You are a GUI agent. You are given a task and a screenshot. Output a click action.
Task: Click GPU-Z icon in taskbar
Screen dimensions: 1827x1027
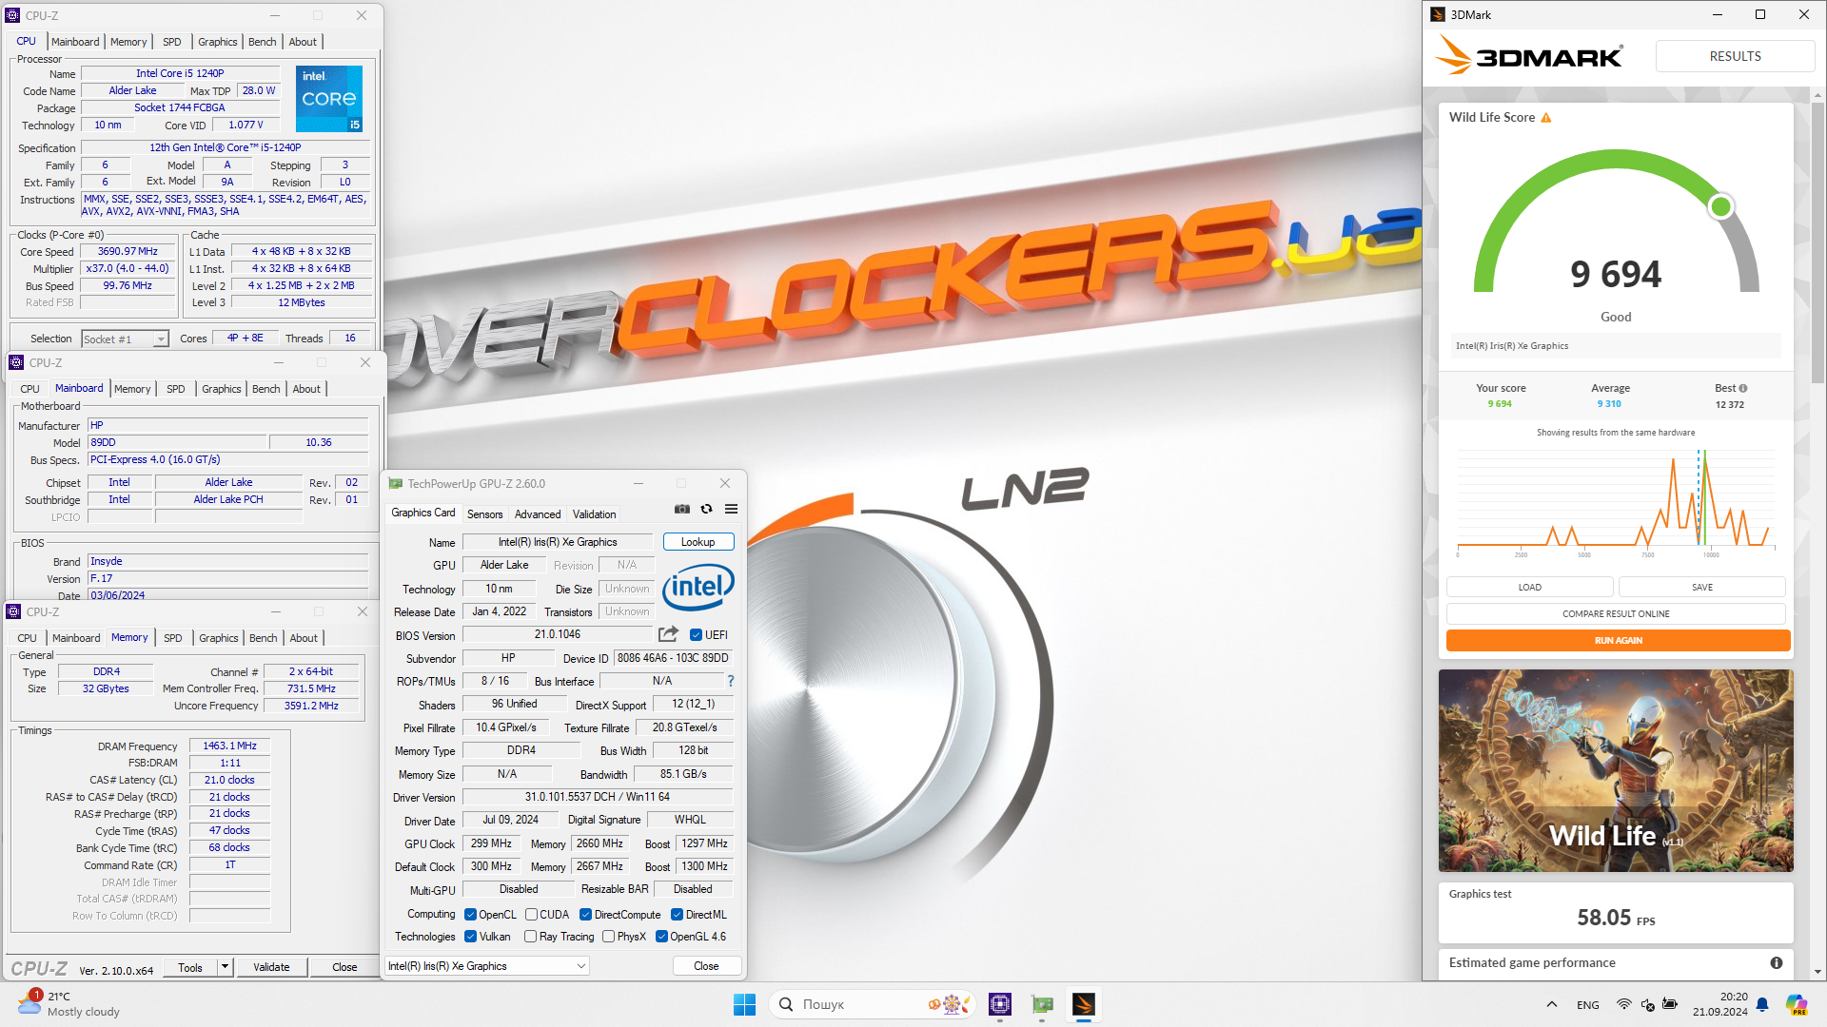(x=1042, y=1004)
